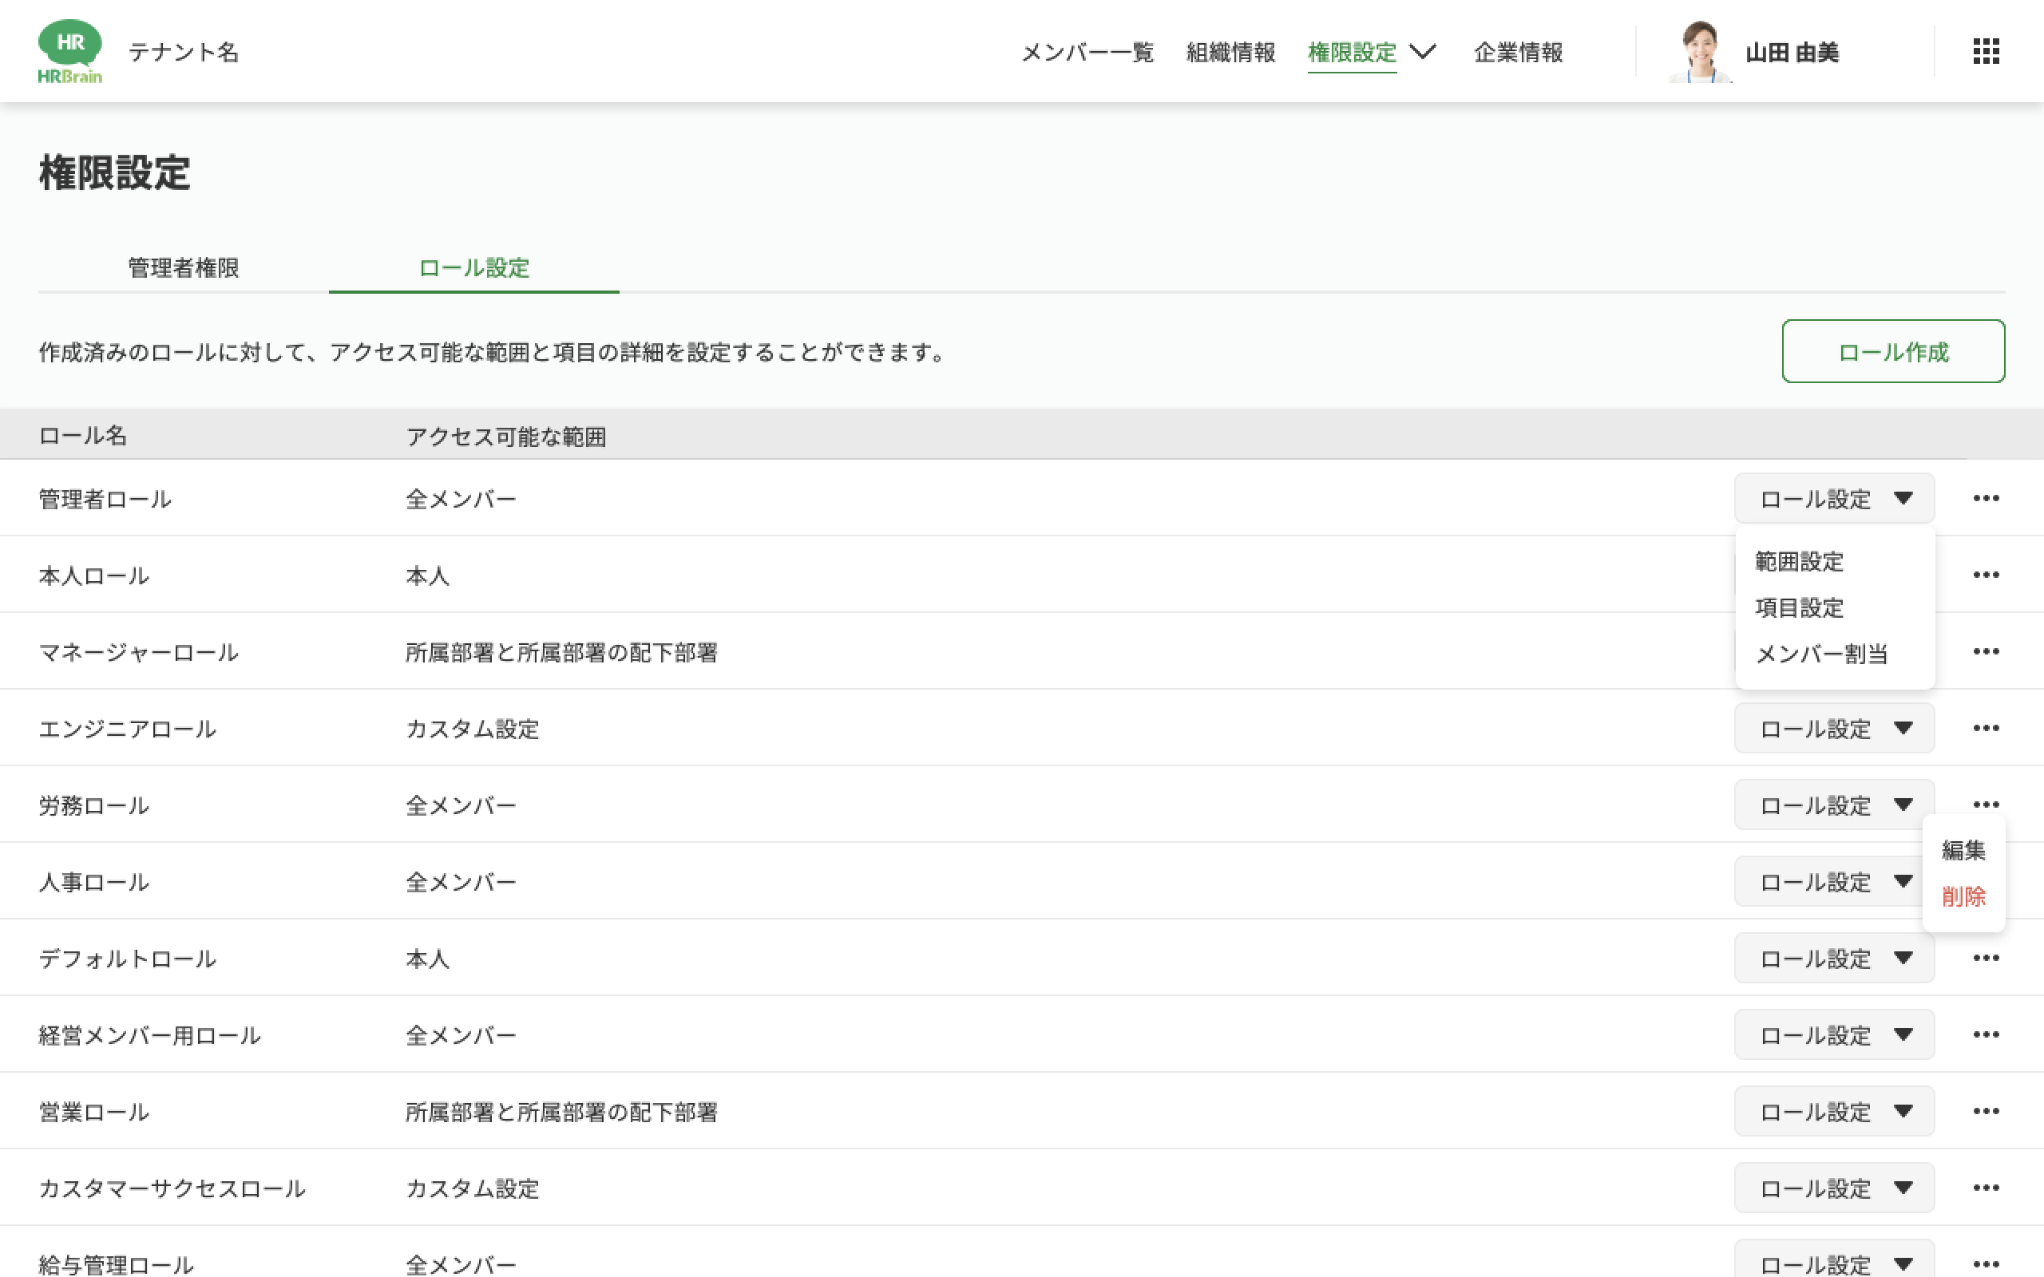Open 企業情報 in the top navigation

point(1518,53)
